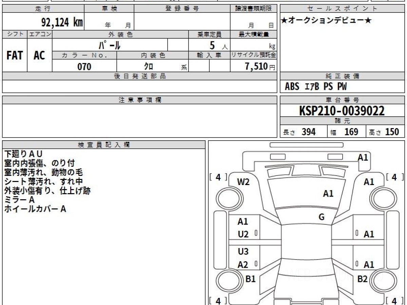Image resolution: width=407 pixels, height=305 pixels.
Task: Select the A1 mark on the hood panel
Action: (x=328, y=194)
